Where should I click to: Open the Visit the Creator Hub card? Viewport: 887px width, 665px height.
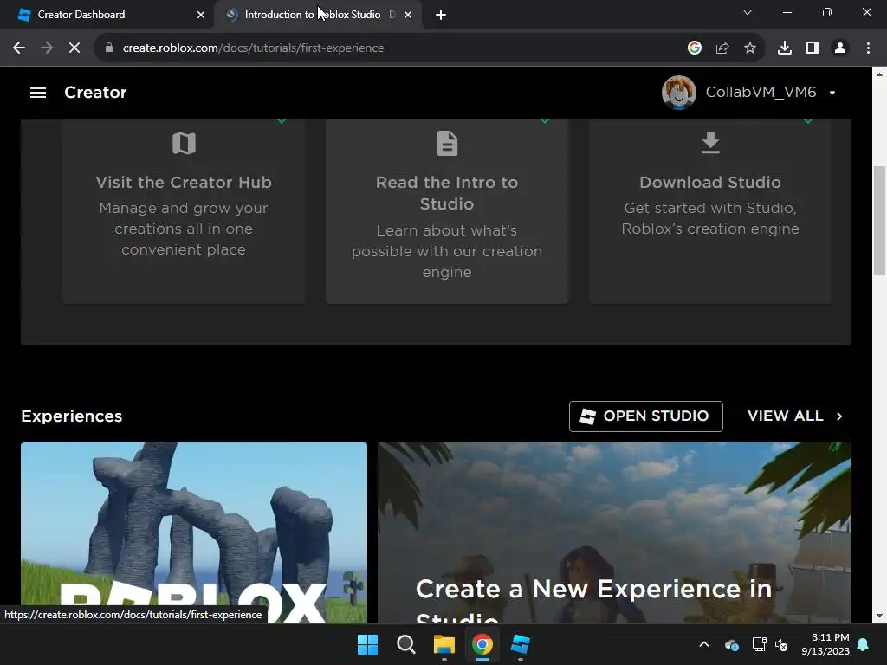184,211
